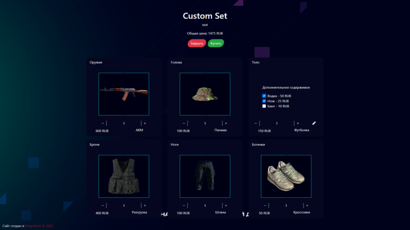Click the AKM quantity value field
Screen dimensions: 410x230
124,123
